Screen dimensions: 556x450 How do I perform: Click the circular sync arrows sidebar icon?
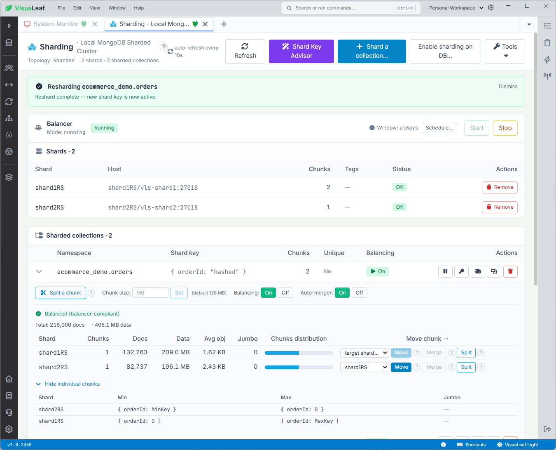tap(9, 101)
